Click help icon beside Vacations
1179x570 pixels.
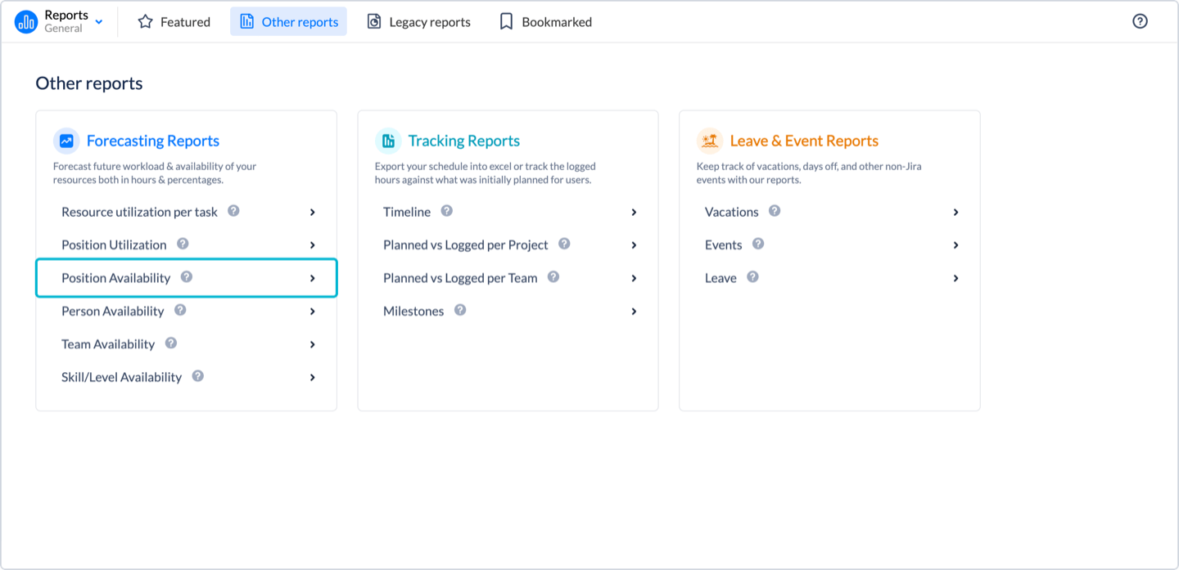775,211
